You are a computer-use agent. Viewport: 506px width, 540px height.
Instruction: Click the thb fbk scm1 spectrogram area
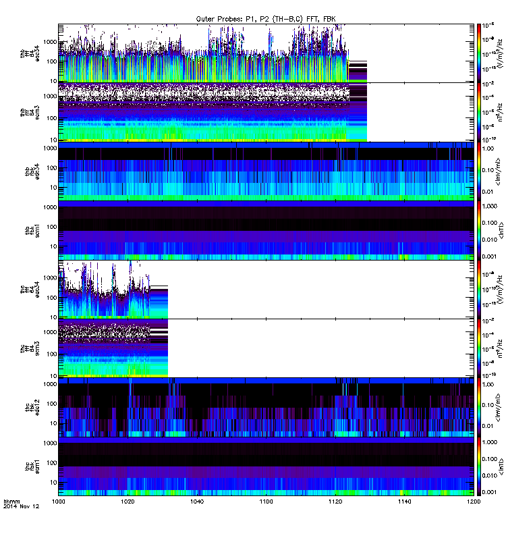coord(266,230)
